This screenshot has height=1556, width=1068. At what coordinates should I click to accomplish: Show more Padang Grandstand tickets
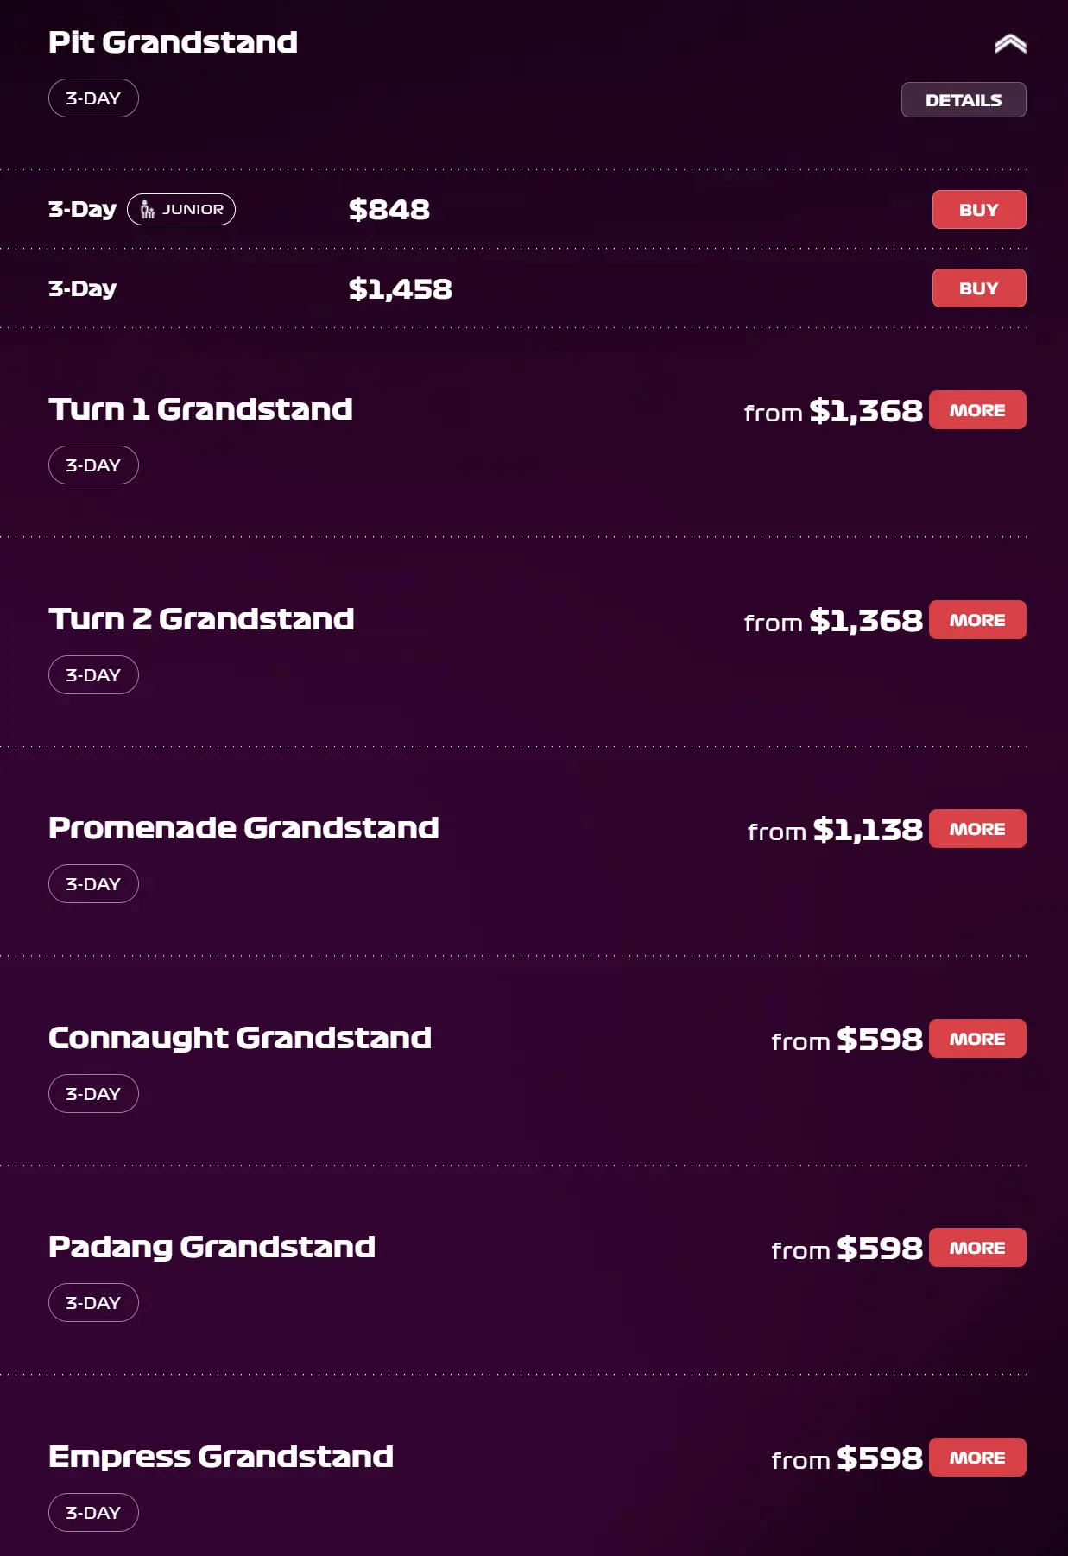976,1248
